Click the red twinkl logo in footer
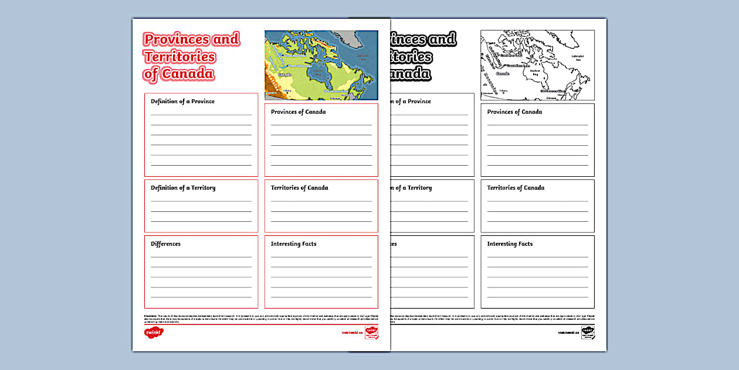The image size is (739, 370). click(x=154, y=333)
